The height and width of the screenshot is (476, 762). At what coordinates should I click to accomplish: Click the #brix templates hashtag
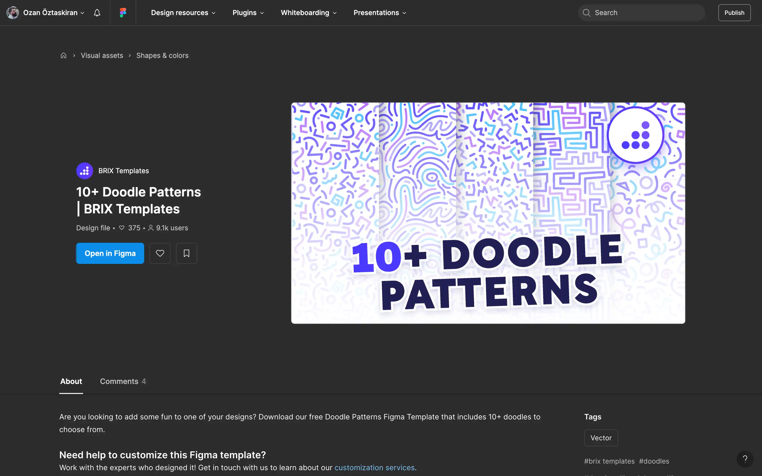tap(609, 461)
